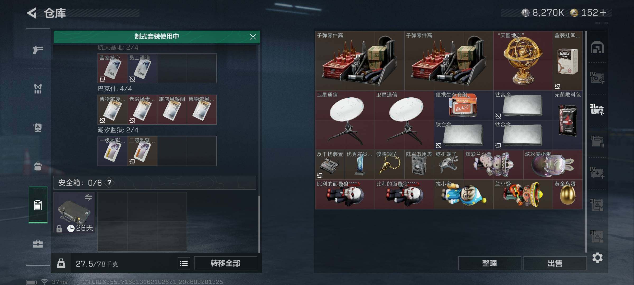
Task: Open the weapons tab with the pistol icon
Action: pyautogui.click(x=38, y=50)
